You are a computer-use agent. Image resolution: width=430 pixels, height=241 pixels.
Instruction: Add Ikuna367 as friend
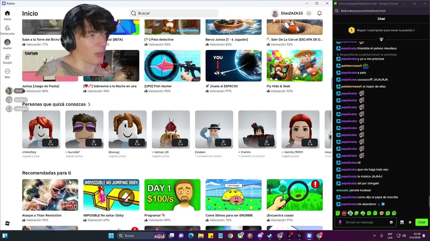coord(94,143)
